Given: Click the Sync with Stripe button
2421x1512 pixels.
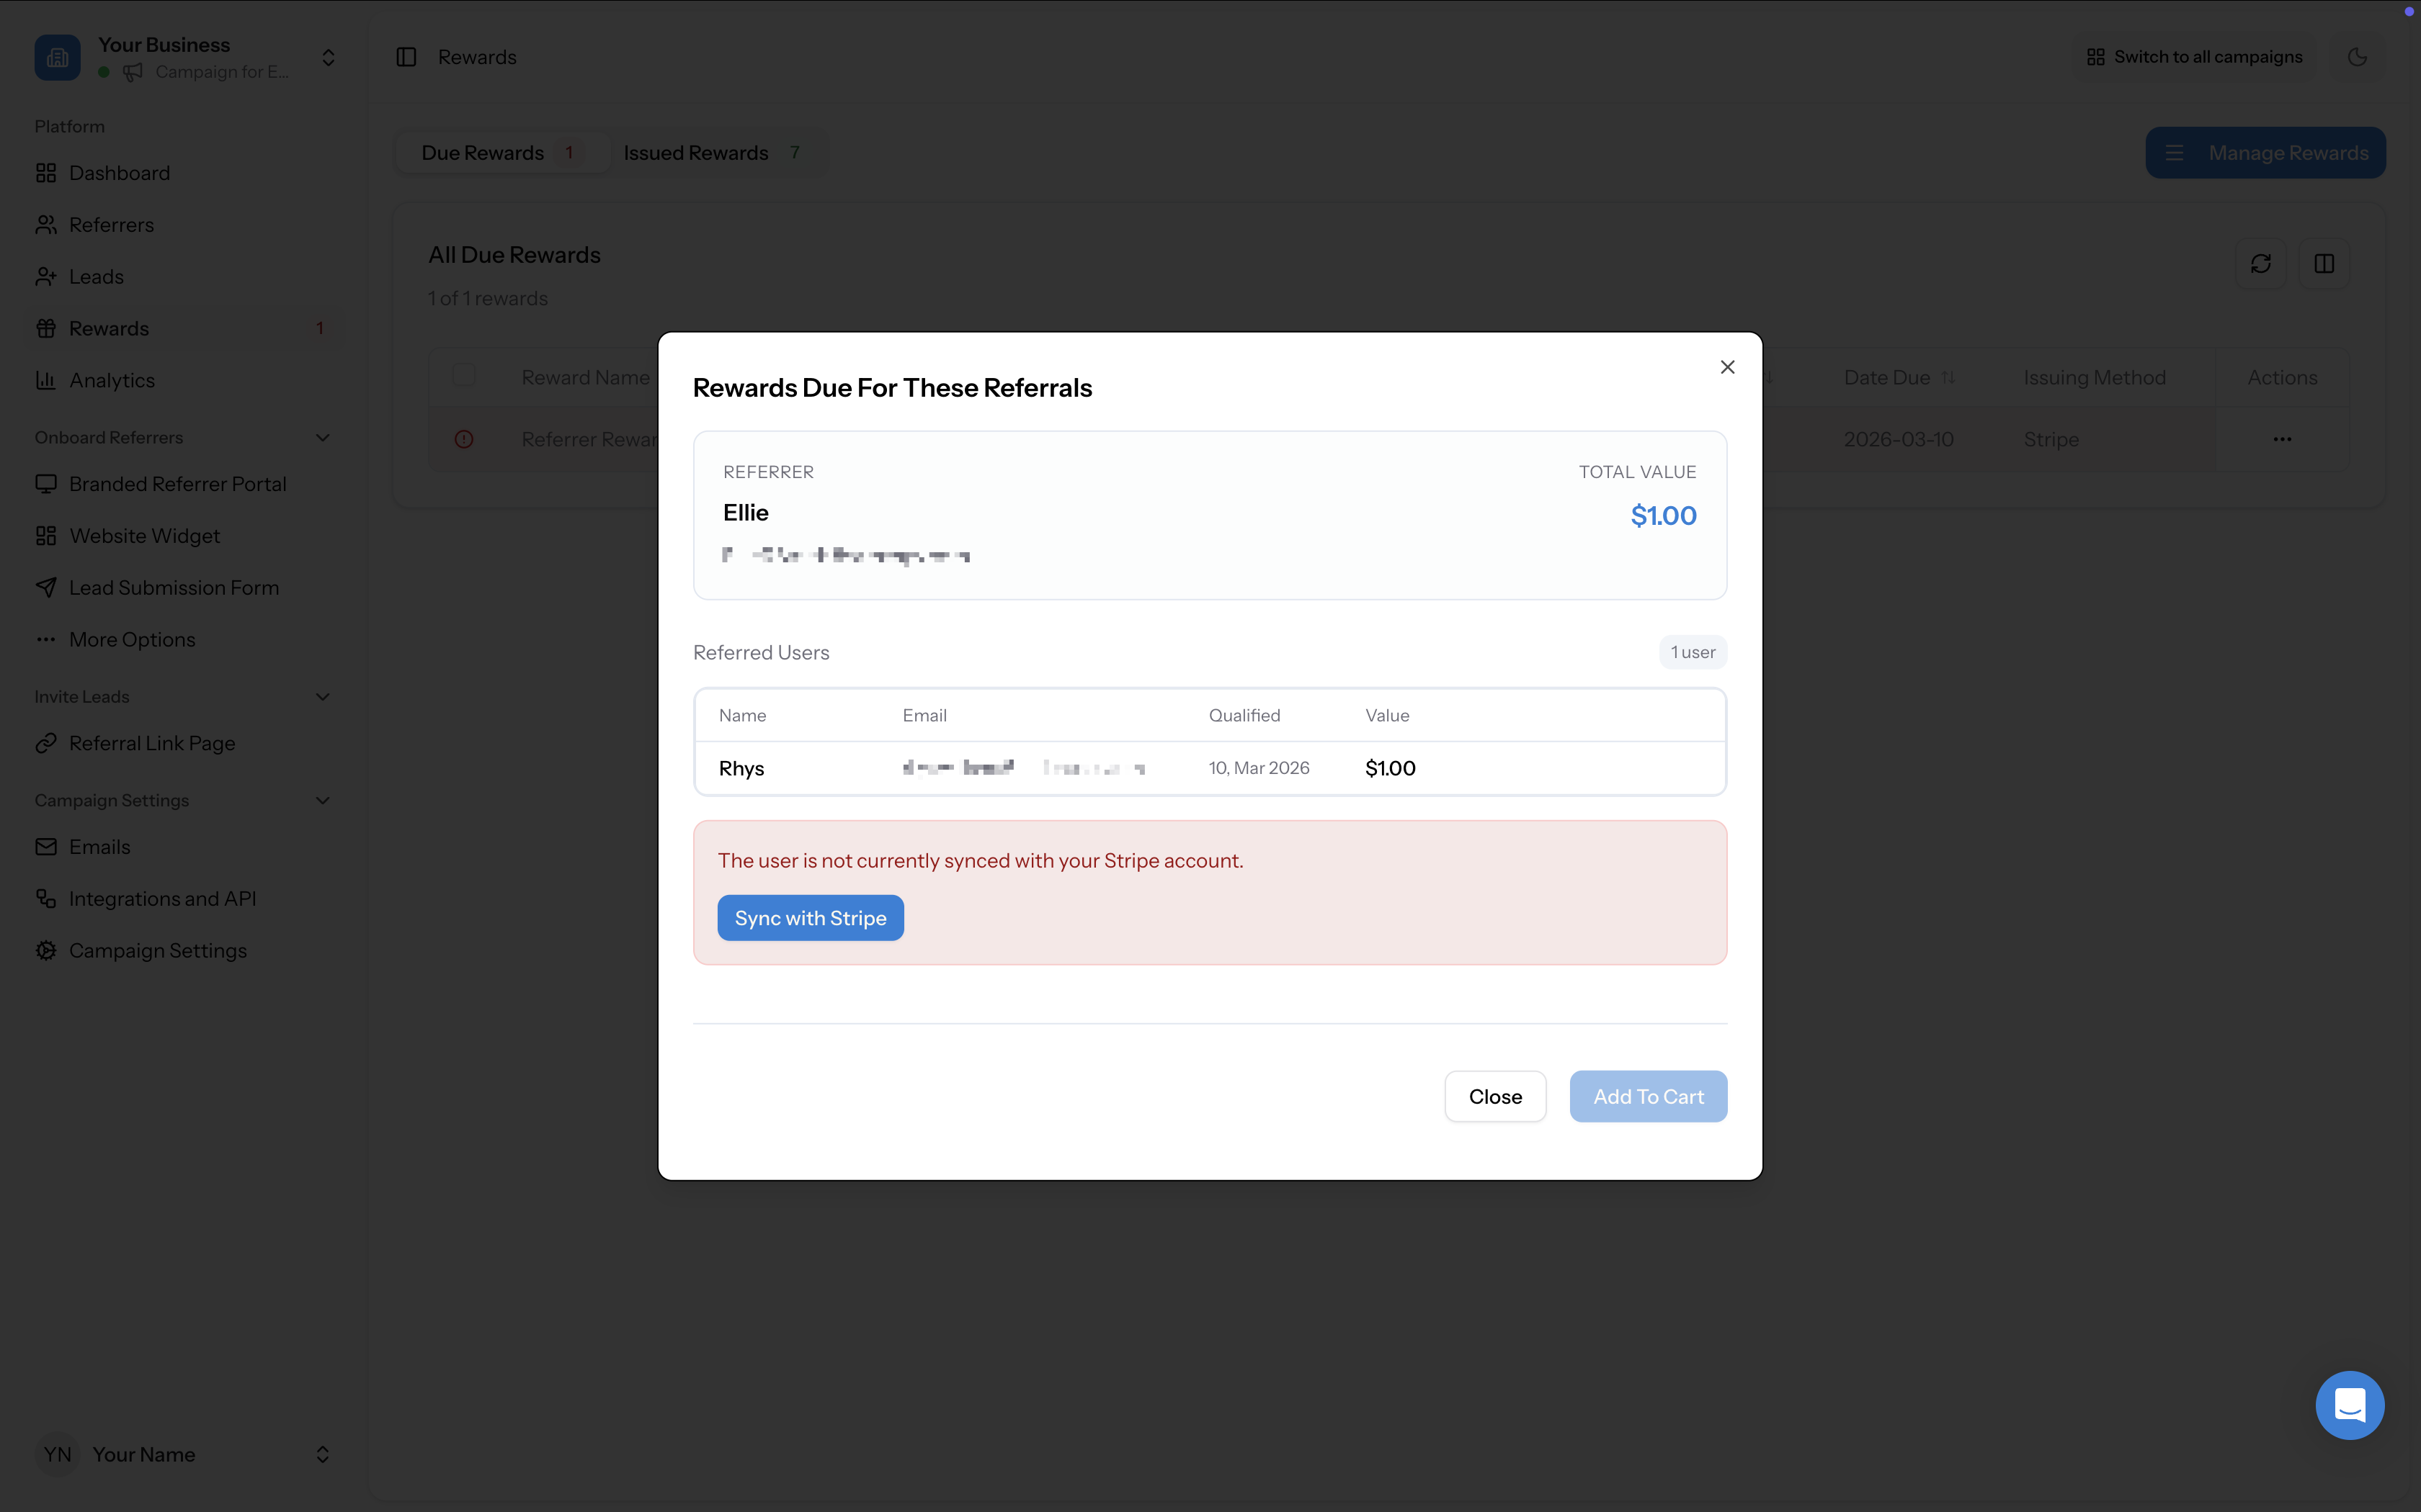Looking at the screenshot, I should (811, 917).
